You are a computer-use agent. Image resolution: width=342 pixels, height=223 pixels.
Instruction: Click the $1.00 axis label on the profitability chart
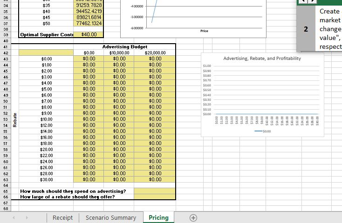207,66
